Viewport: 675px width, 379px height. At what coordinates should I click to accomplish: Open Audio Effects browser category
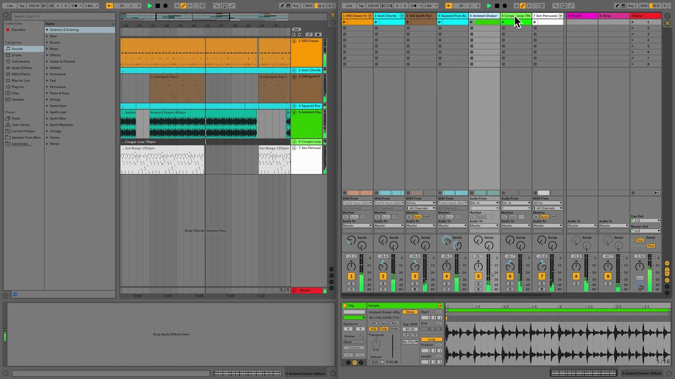[22, 68]
